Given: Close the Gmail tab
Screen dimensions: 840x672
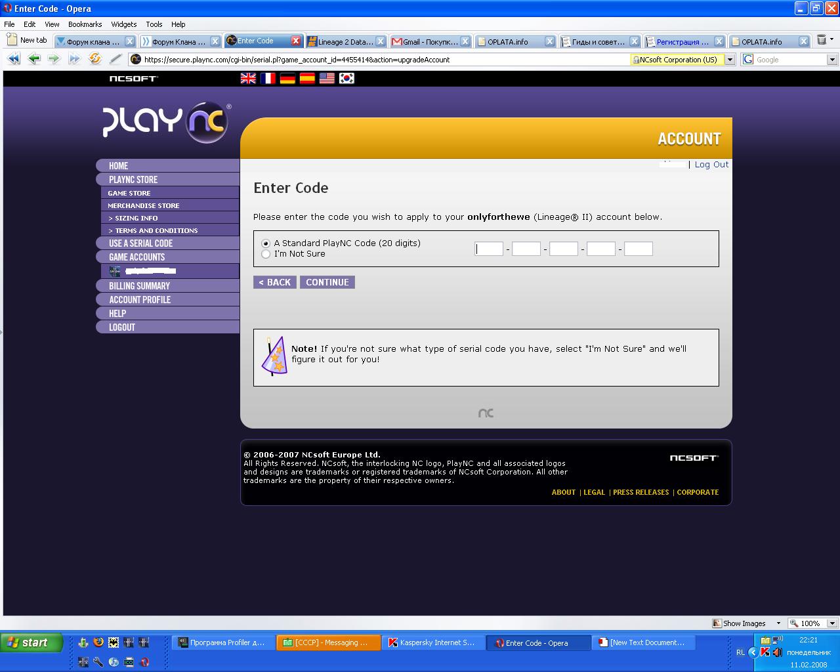Looking at the screenshot, I should point(465,41).
